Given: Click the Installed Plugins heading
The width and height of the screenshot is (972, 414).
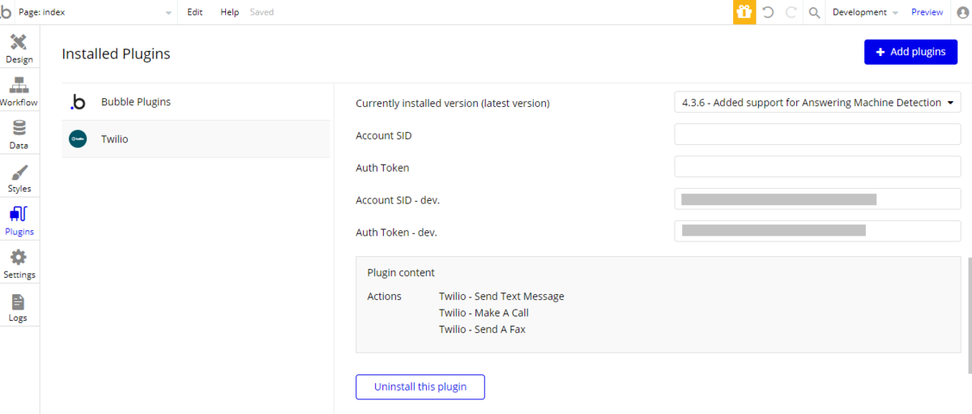Looking at the screenshot, I should point(116,54).
